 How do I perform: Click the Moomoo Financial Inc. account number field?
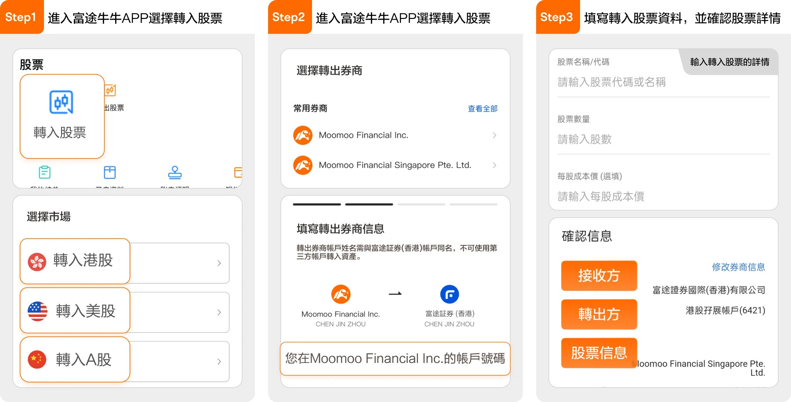click(x=395, y=359)
